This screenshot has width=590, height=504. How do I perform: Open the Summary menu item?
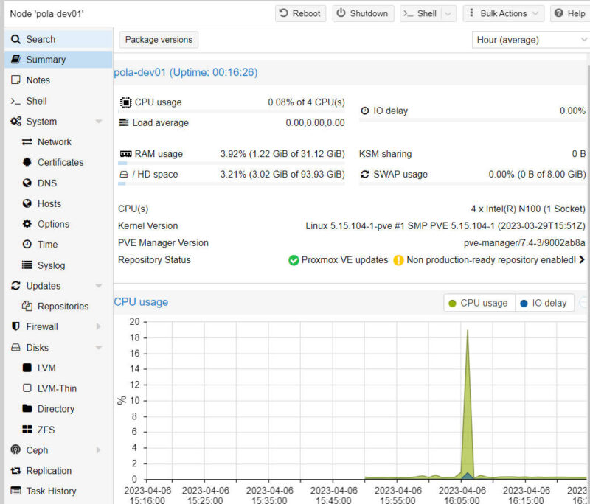tap(59, 60)
